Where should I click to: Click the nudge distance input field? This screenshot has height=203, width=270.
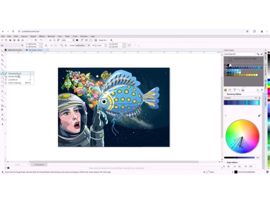click(100, 45)
